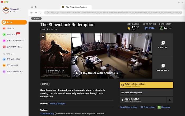
Task: Reload the page with refresh icon
Action: pyautogui.click(x=41, y=12)
